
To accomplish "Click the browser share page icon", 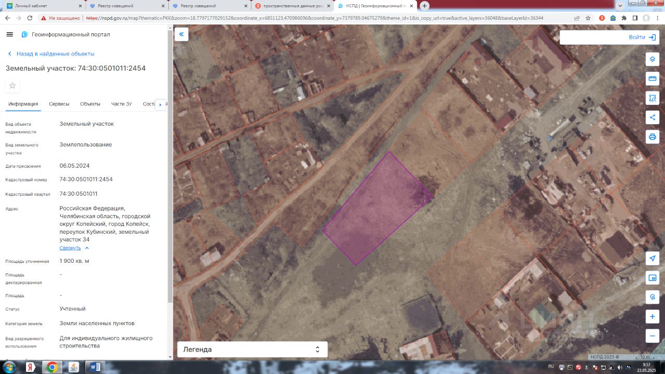I will pos(577,18).
